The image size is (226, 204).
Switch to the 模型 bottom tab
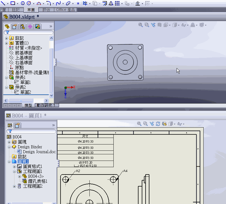tap(28, 105)
